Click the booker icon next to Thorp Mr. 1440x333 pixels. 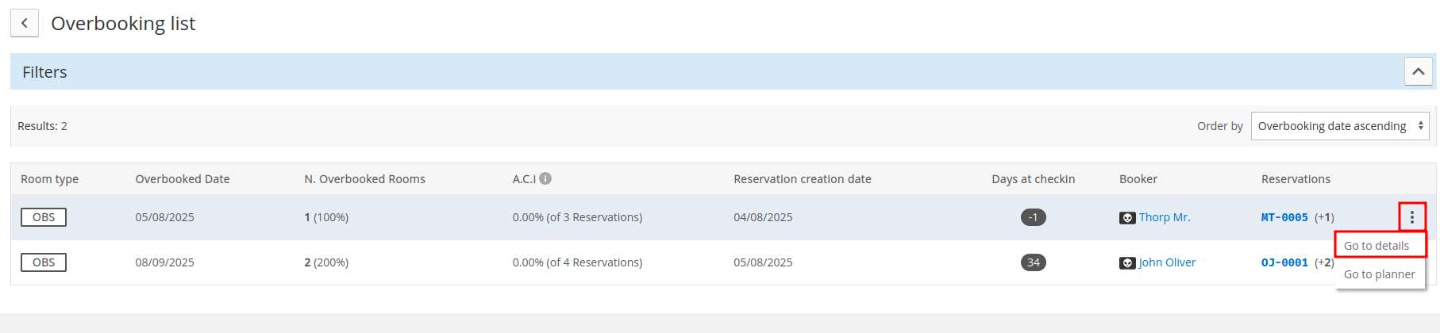[1127, 217]
